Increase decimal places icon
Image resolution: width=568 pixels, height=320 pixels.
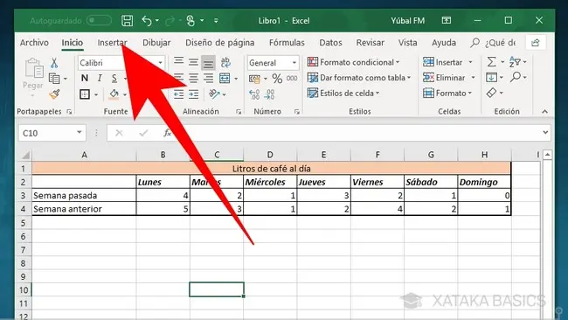(x=254, y=94)
